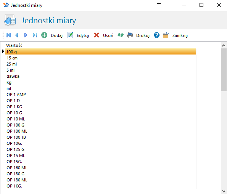Refresh the list with green arrows icon

coord(121,35)
